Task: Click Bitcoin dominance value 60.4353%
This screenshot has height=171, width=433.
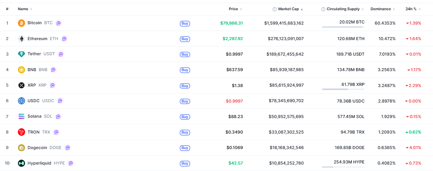Action: 385,23
